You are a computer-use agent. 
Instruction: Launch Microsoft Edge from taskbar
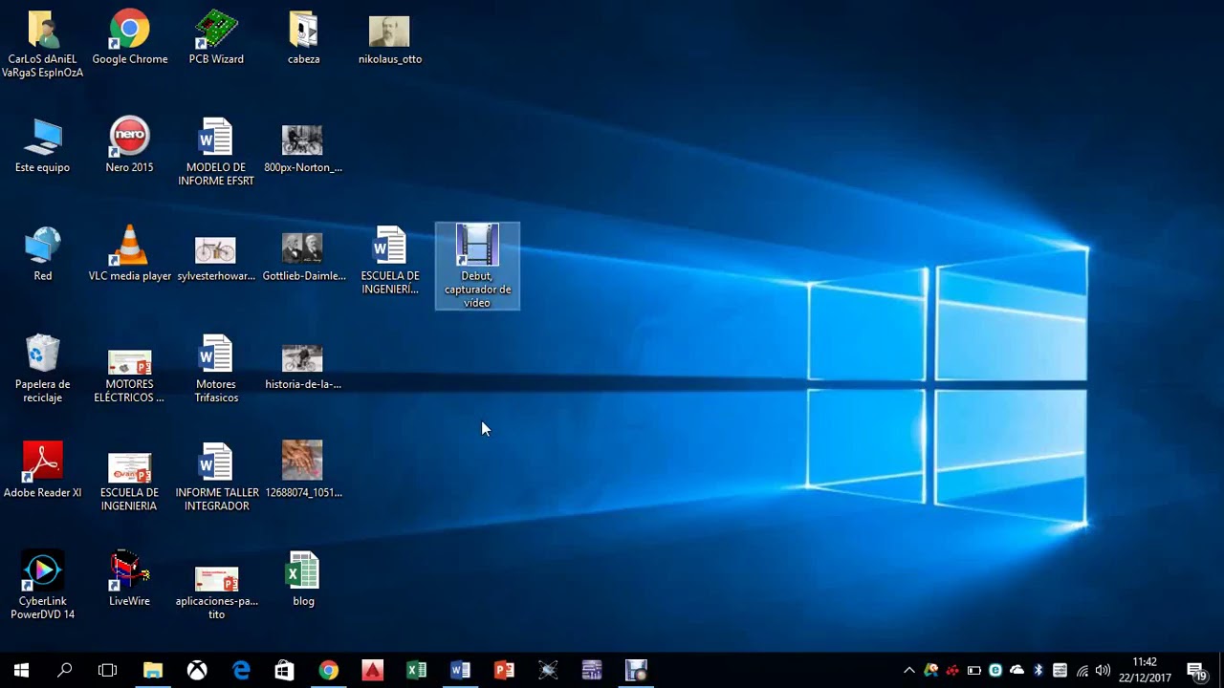pyautogui.click(x=241, y=671)
